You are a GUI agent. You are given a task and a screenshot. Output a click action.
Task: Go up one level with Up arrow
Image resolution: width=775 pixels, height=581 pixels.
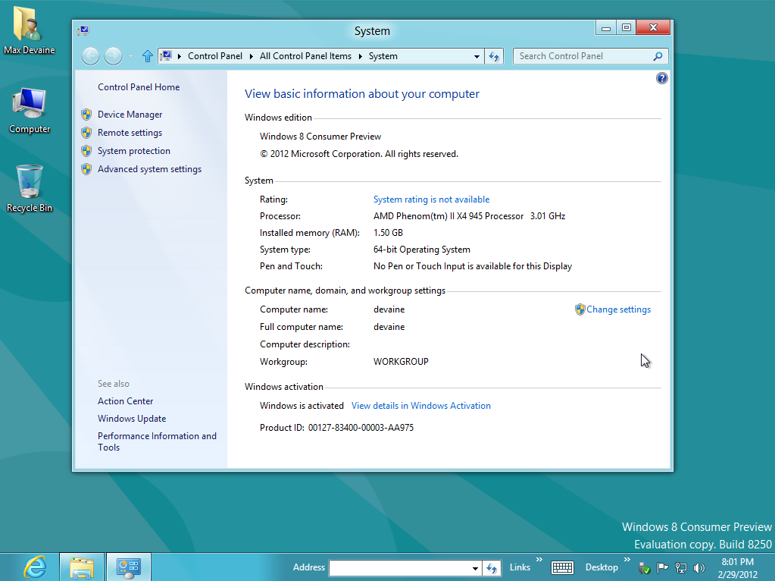tap(147, 56)
